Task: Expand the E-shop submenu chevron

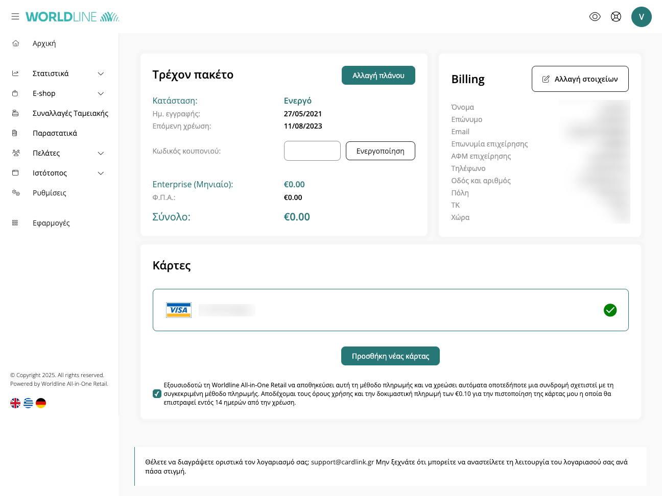Action: coord(101,93)
